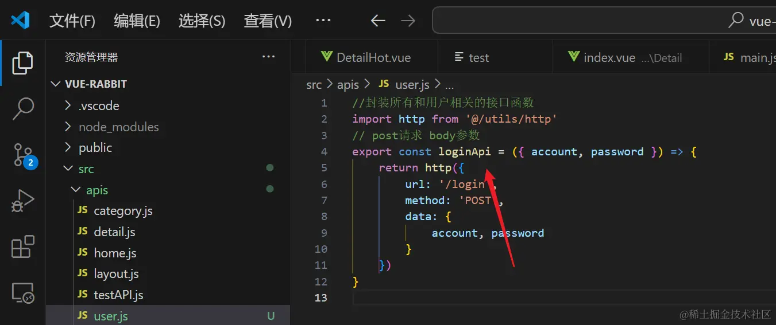
Task: Go forward using the right arrow
Action: (408, 21)
